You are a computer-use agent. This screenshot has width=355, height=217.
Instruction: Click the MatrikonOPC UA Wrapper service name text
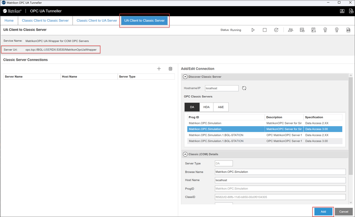coord(57,41)
